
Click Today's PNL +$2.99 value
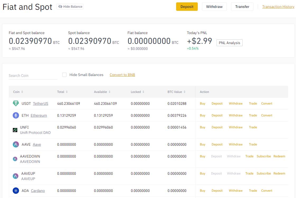pos(199,41)
